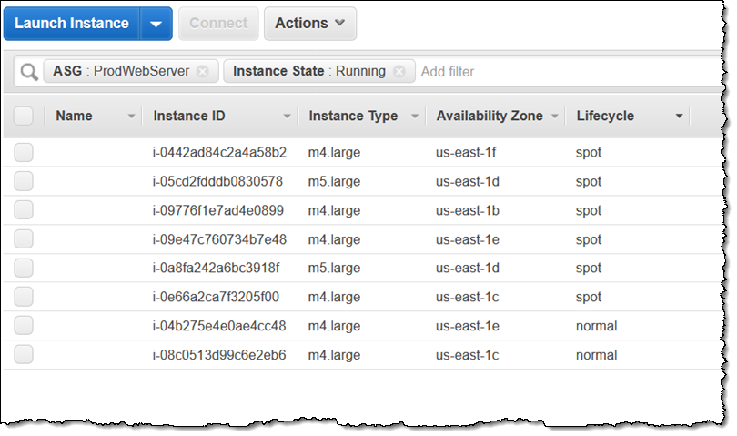Click instance ID i-0a8fa242a6bc3918f
The height and width of the screenshot is (436, 737).
click(217, 268)
